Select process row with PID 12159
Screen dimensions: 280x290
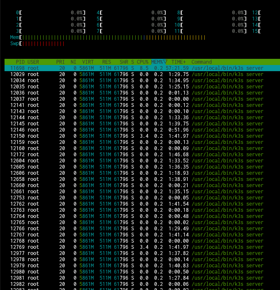tap(142, 142)
